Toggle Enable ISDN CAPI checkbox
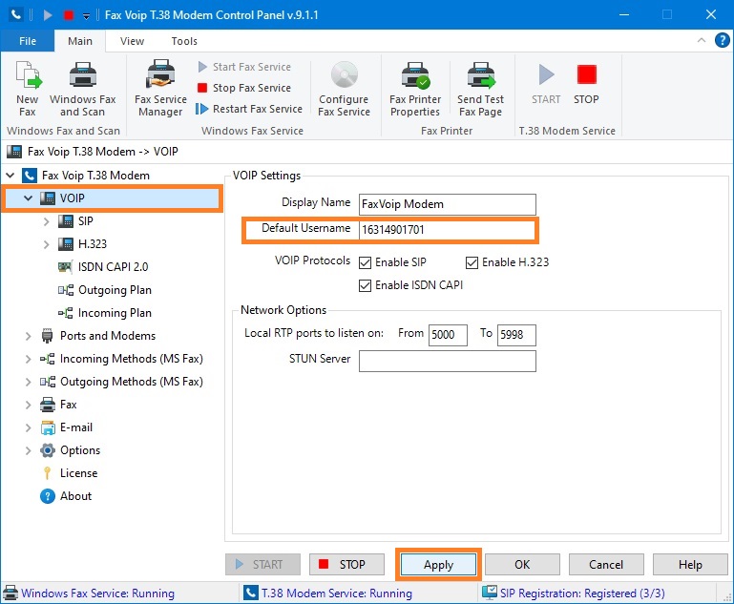 366,285
